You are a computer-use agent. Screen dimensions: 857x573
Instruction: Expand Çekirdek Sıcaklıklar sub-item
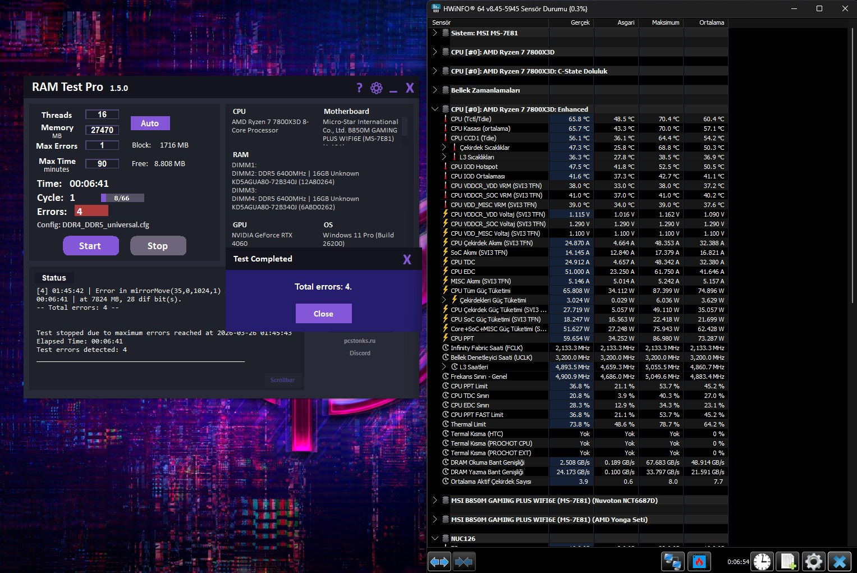[444, 148]
